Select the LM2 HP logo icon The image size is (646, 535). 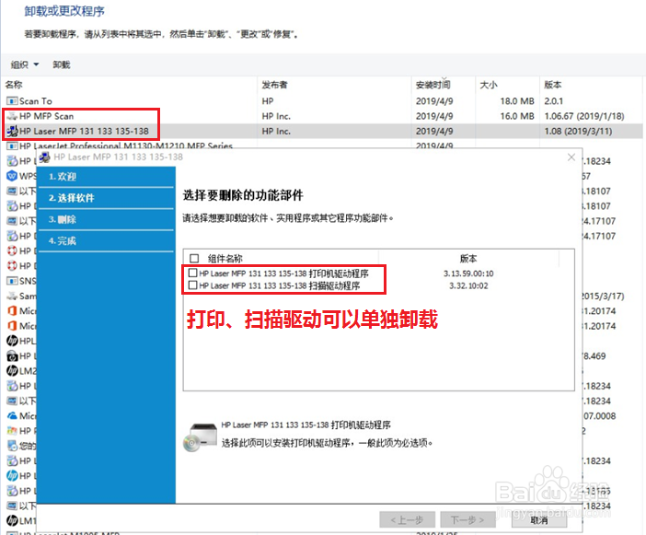pyautogui.click(x=12, y=371)
